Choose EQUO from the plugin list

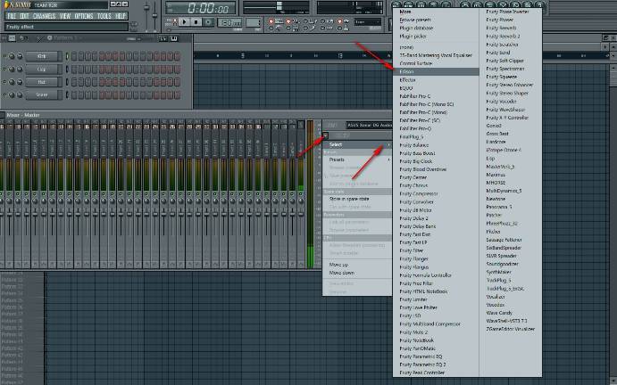tap(436, 88)
